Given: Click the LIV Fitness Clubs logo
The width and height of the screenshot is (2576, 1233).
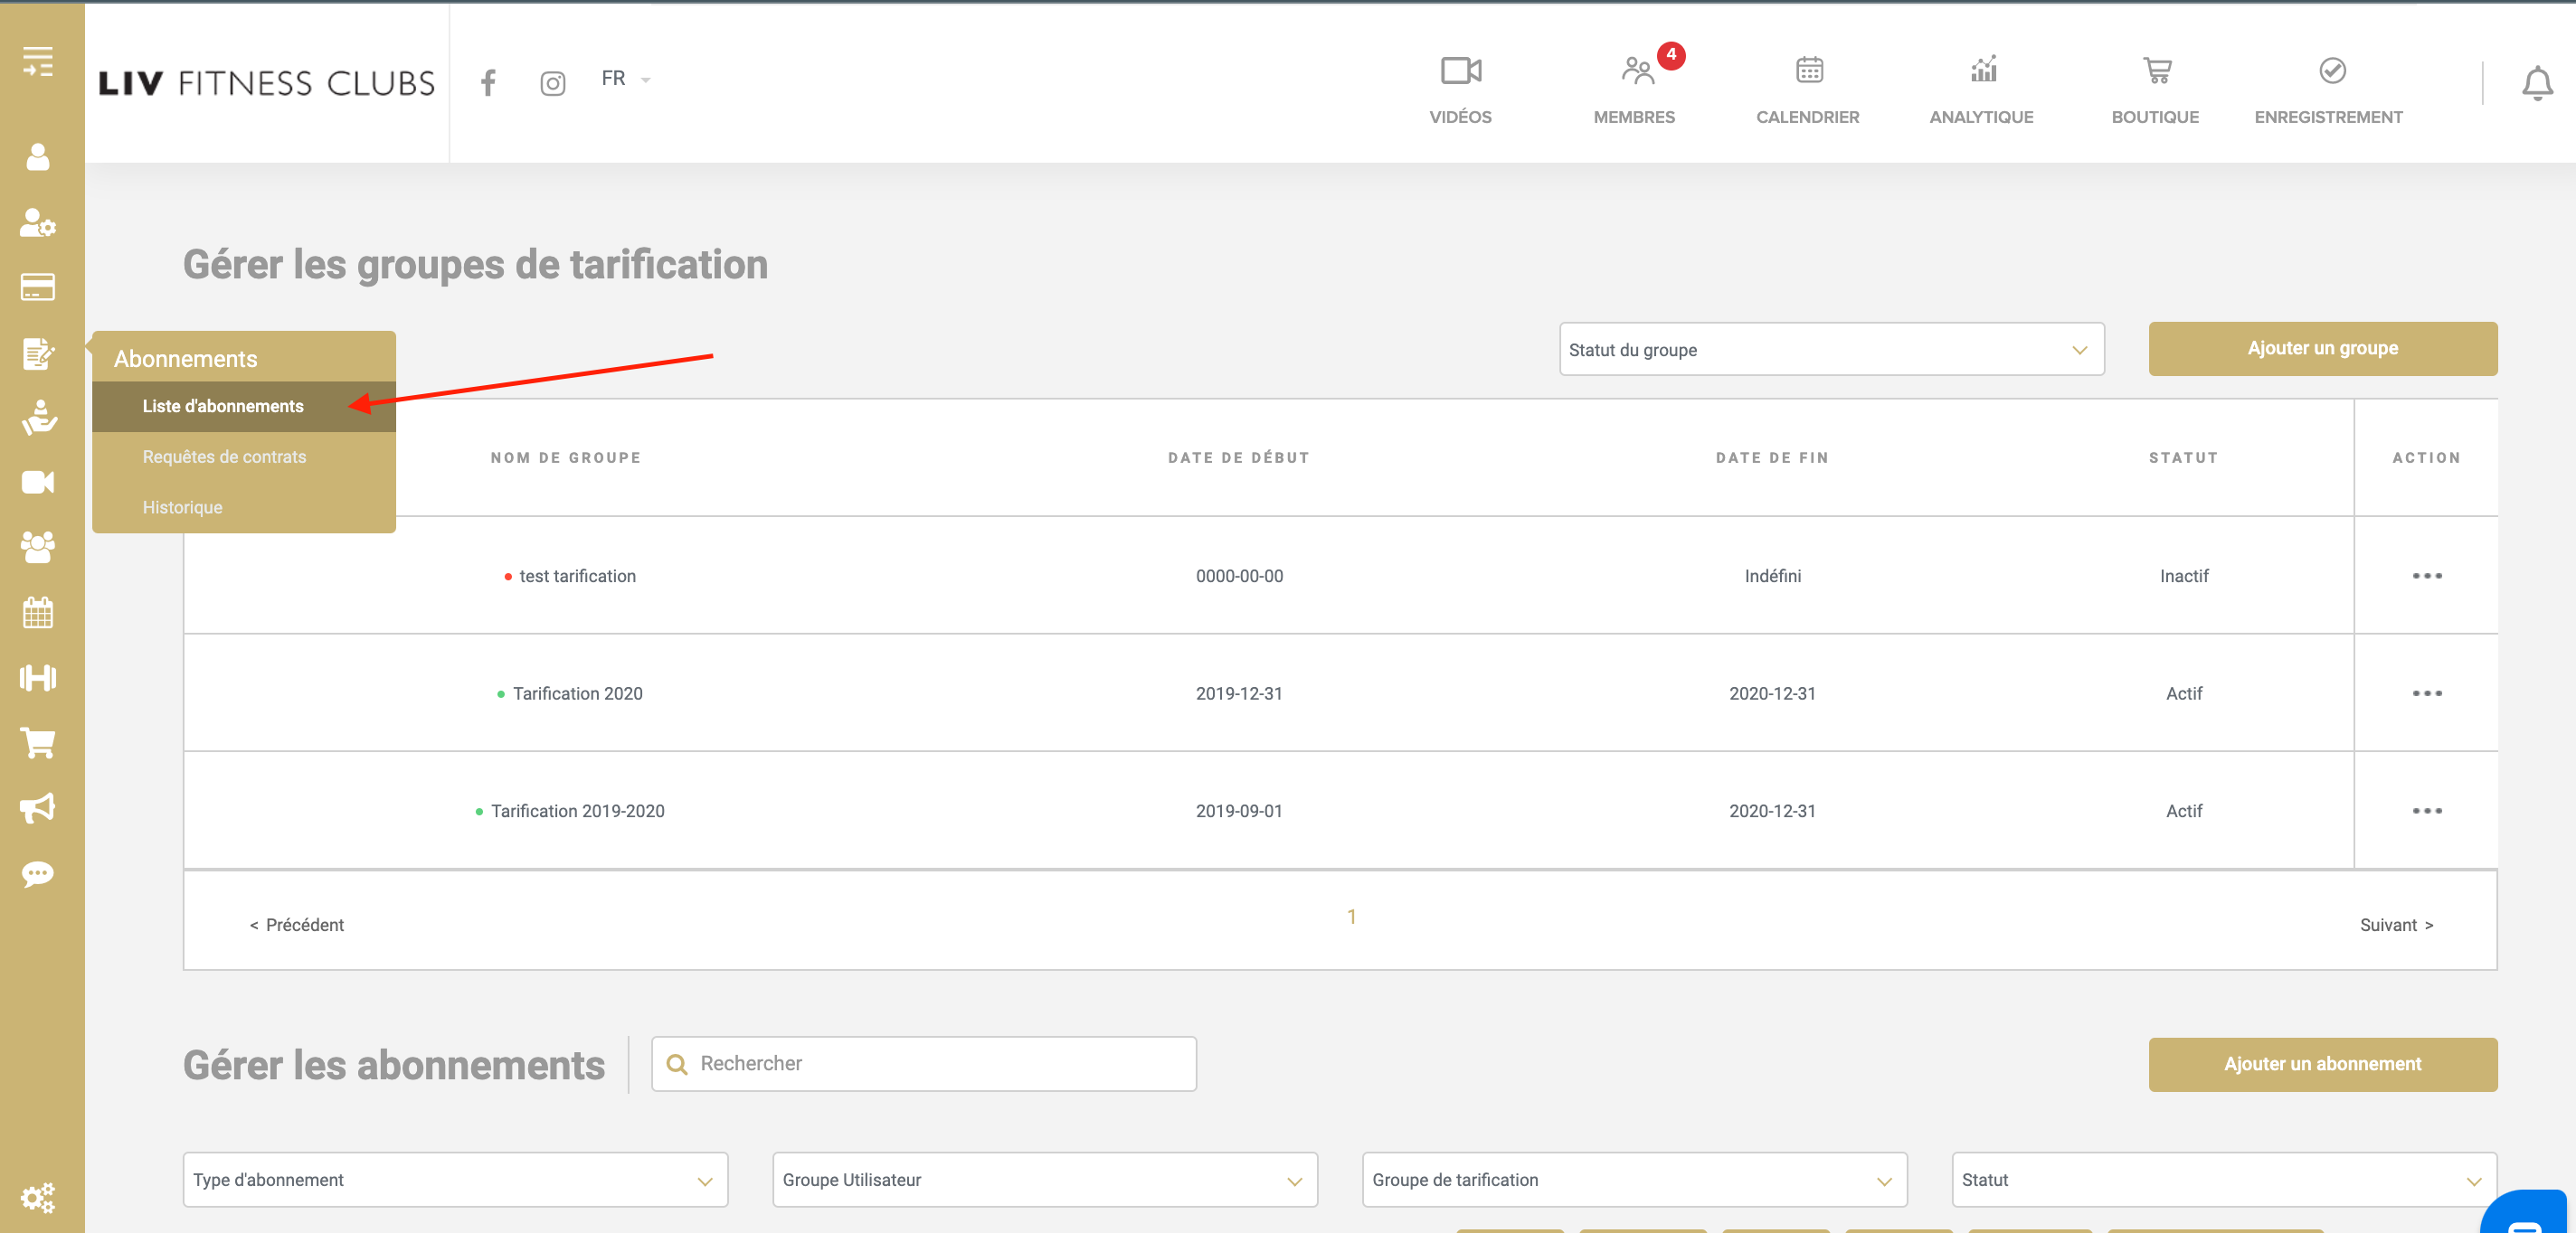Looking at the screenshot, I should tap(266, 83).
